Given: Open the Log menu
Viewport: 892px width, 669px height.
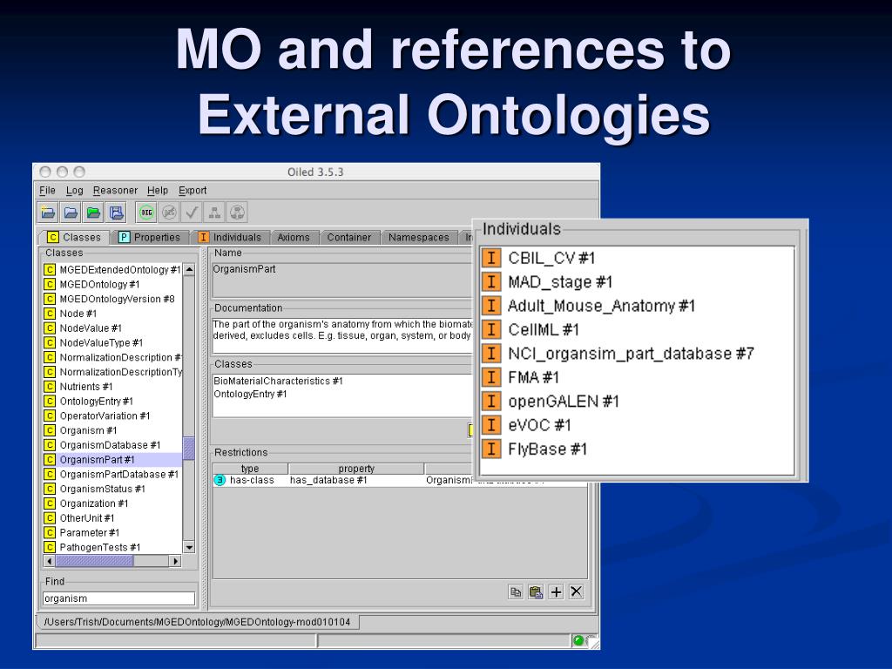Looking at the screenshot, I should tap(75, 191).
